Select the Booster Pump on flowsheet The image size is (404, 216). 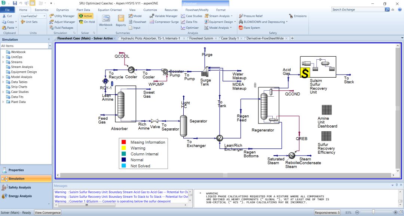[165, 71]
